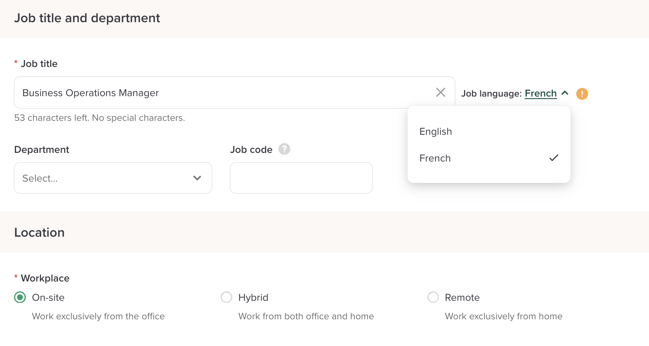This screenshot has height=346, width=649.
Task: Collapse language menu using the caret arrow
Action: (565, 93)
